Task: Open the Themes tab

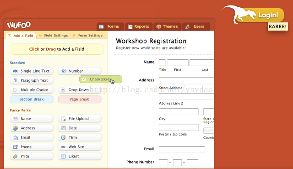Action: pyautogui.click(x=167, y=26)
